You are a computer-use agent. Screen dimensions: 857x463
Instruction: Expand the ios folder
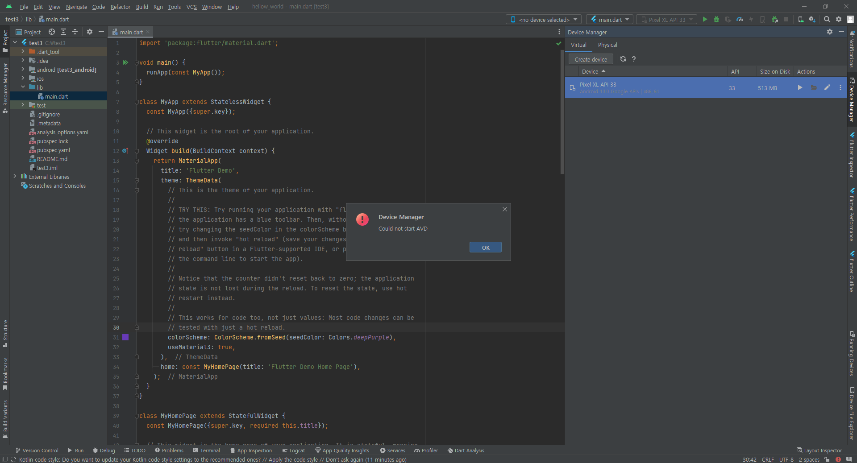tap(23, 79)
